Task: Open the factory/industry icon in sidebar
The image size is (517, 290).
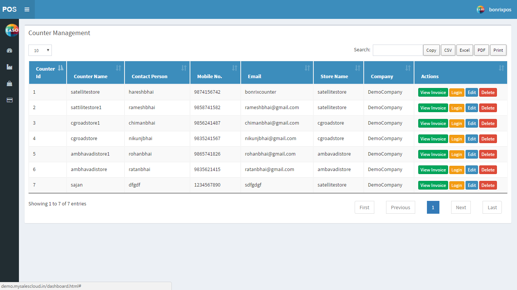Action: pos(9,67)
